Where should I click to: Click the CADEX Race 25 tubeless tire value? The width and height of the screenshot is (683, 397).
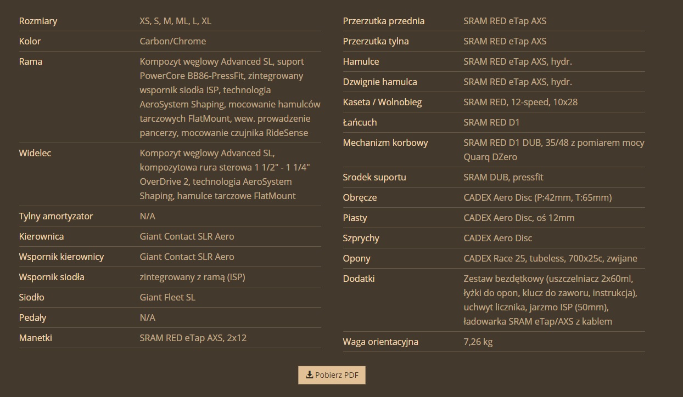(551, 258)
